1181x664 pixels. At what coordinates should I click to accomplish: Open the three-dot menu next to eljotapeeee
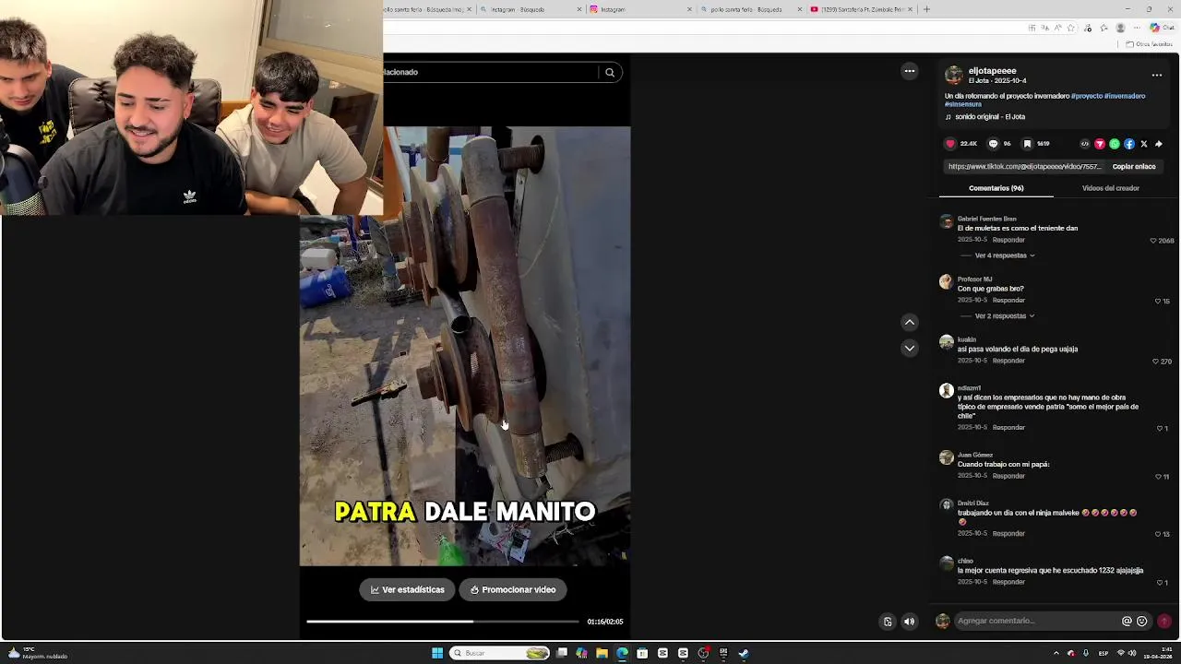(1156, 75)
